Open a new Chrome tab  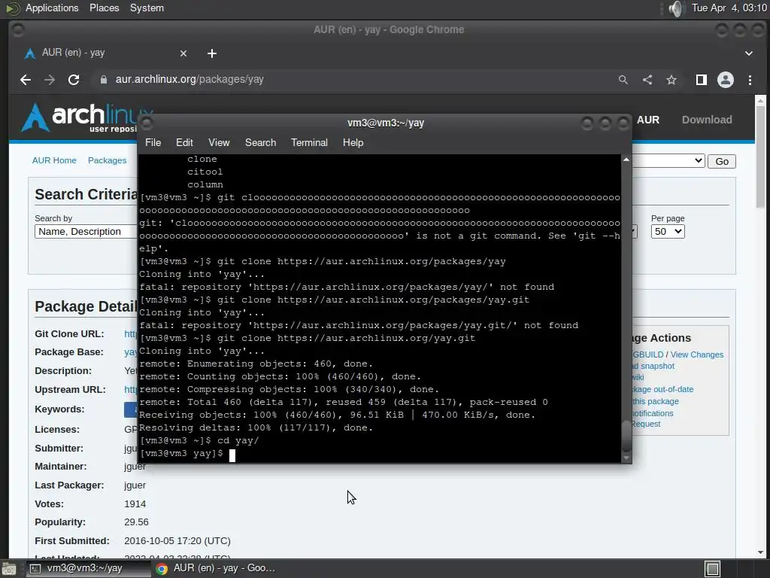[x=211, y=53]
